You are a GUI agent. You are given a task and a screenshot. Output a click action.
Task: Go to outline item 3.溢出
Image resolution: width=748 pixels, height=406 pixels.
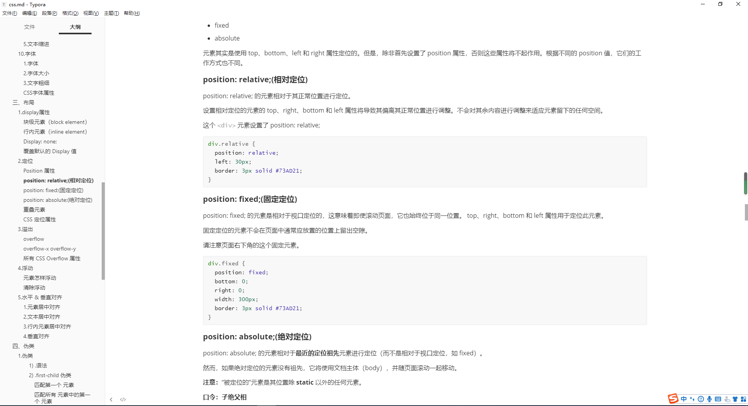[x=25, y=229]
